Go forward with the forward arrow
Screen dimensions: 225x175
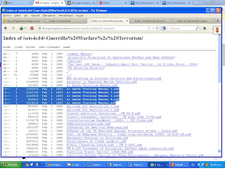pos(13,28)
